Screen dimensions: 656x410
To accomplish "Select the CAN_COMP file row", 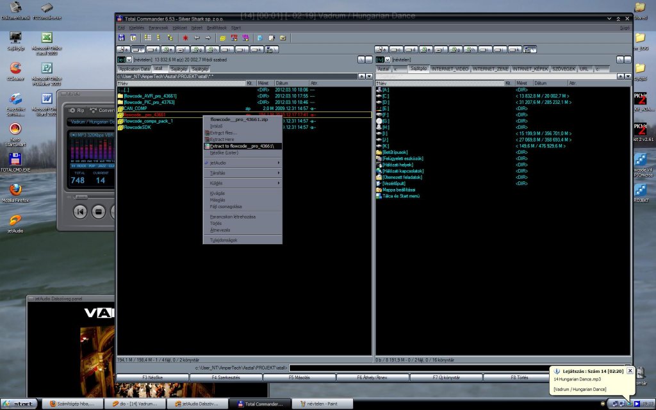I will (x=244, y=108).
